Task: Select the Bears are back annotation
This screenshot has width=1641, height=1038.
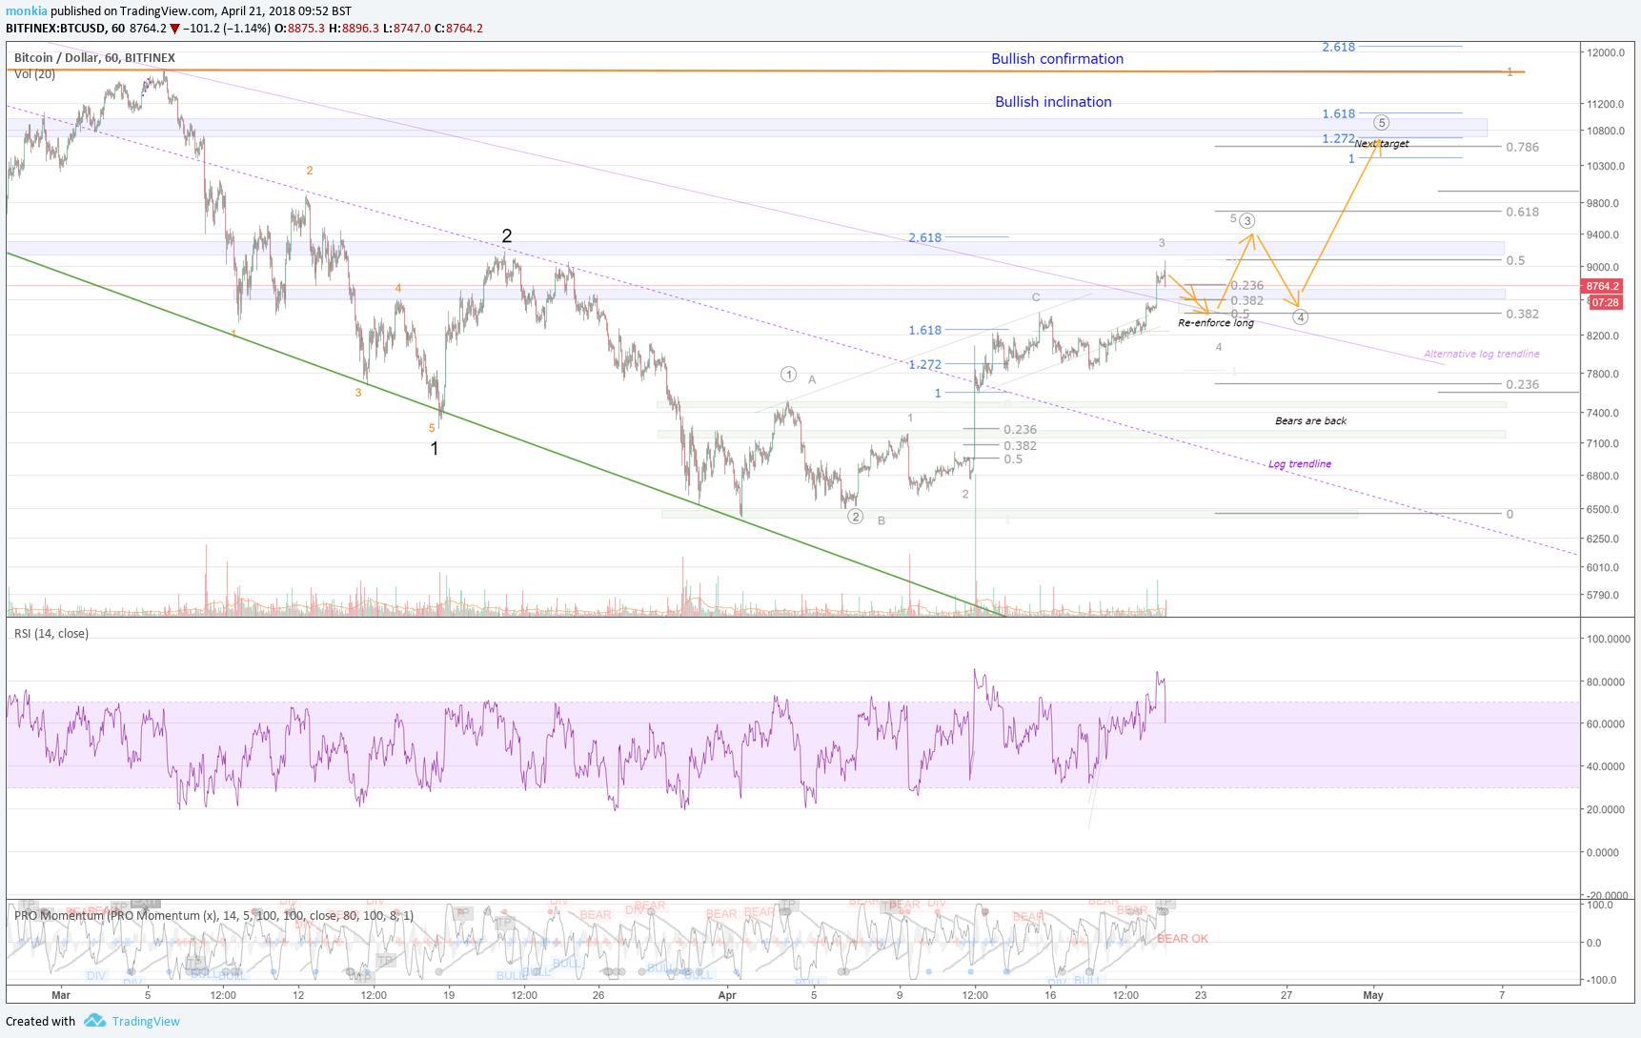Action: [x=1310, y=420]
